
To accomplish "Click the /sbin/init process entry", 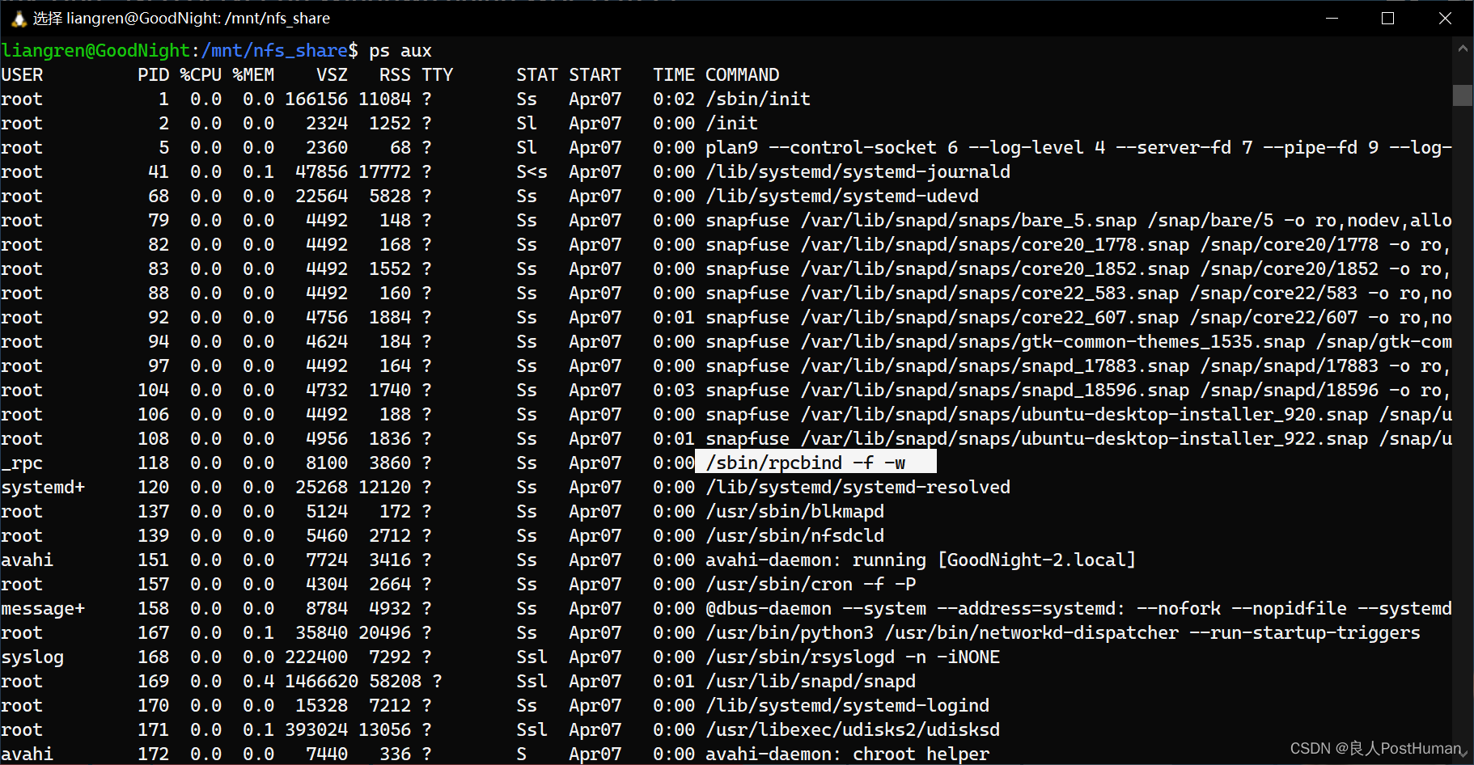I will tap(758, 99).
